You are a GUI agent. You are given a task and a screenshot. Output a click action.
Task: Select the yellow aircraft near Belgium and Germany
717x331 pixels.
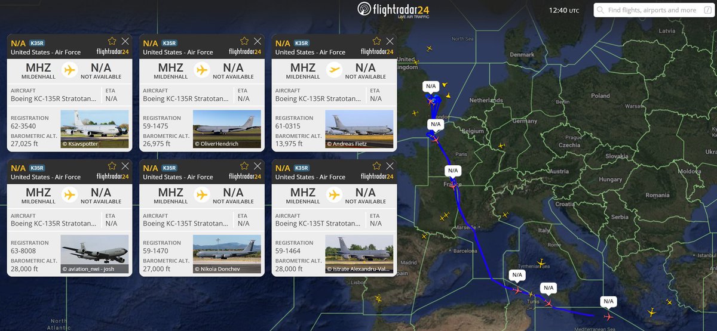coord(501,145)
